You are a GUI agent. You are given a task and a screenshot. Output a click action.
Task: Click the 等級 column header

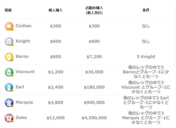pos(8,10)
